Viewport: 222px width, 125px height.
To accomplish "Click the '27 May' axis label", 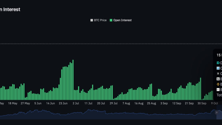I will [25, 103].
